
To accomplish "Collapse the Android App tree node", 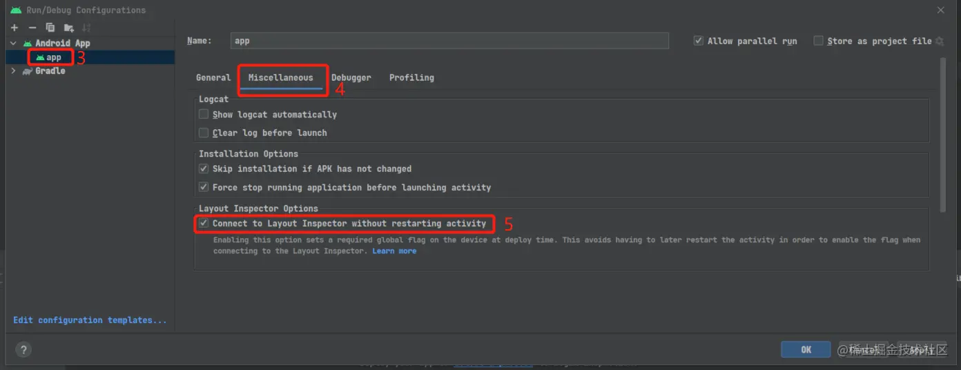I will click(x=13, y=43).
